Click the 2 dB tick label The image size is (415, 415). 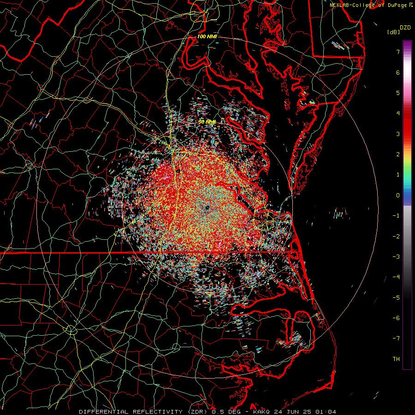click(x=398, y=154)
